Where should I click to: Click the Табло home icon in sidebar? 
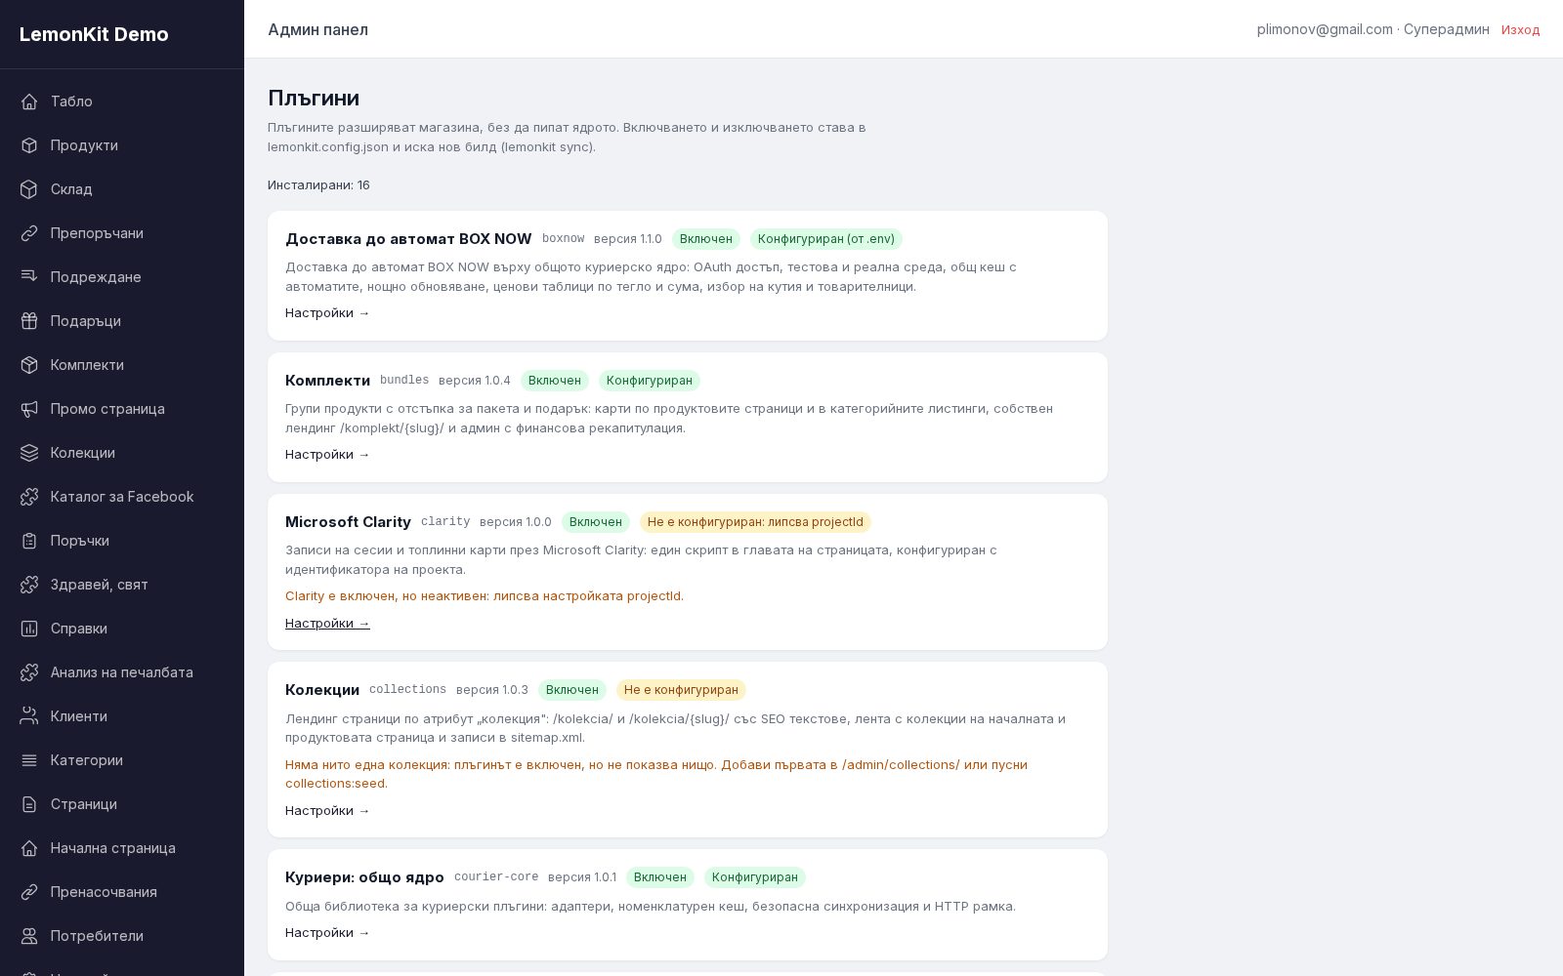pos(29,102)
